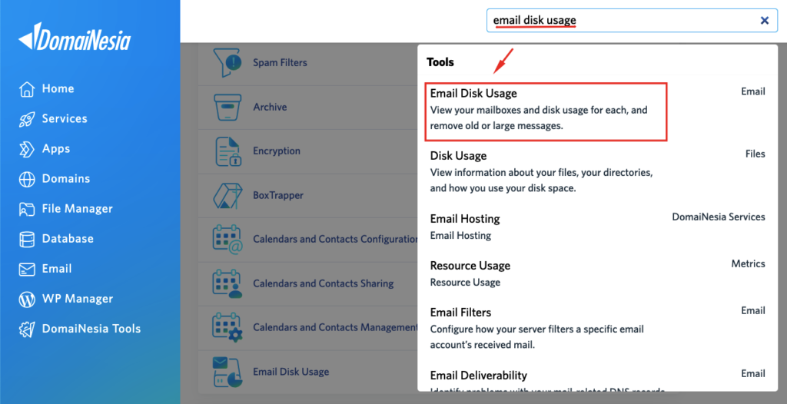The width and height of the screenshot is (787, 404).
Task: Click the Apps icon in sidebar
Action: point(27,149)
